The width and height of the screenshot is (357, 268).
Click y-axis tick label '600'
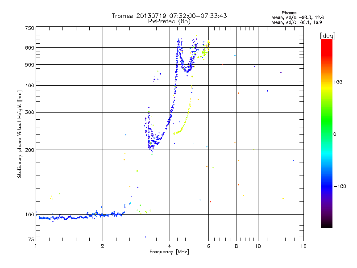coord(29,48)
